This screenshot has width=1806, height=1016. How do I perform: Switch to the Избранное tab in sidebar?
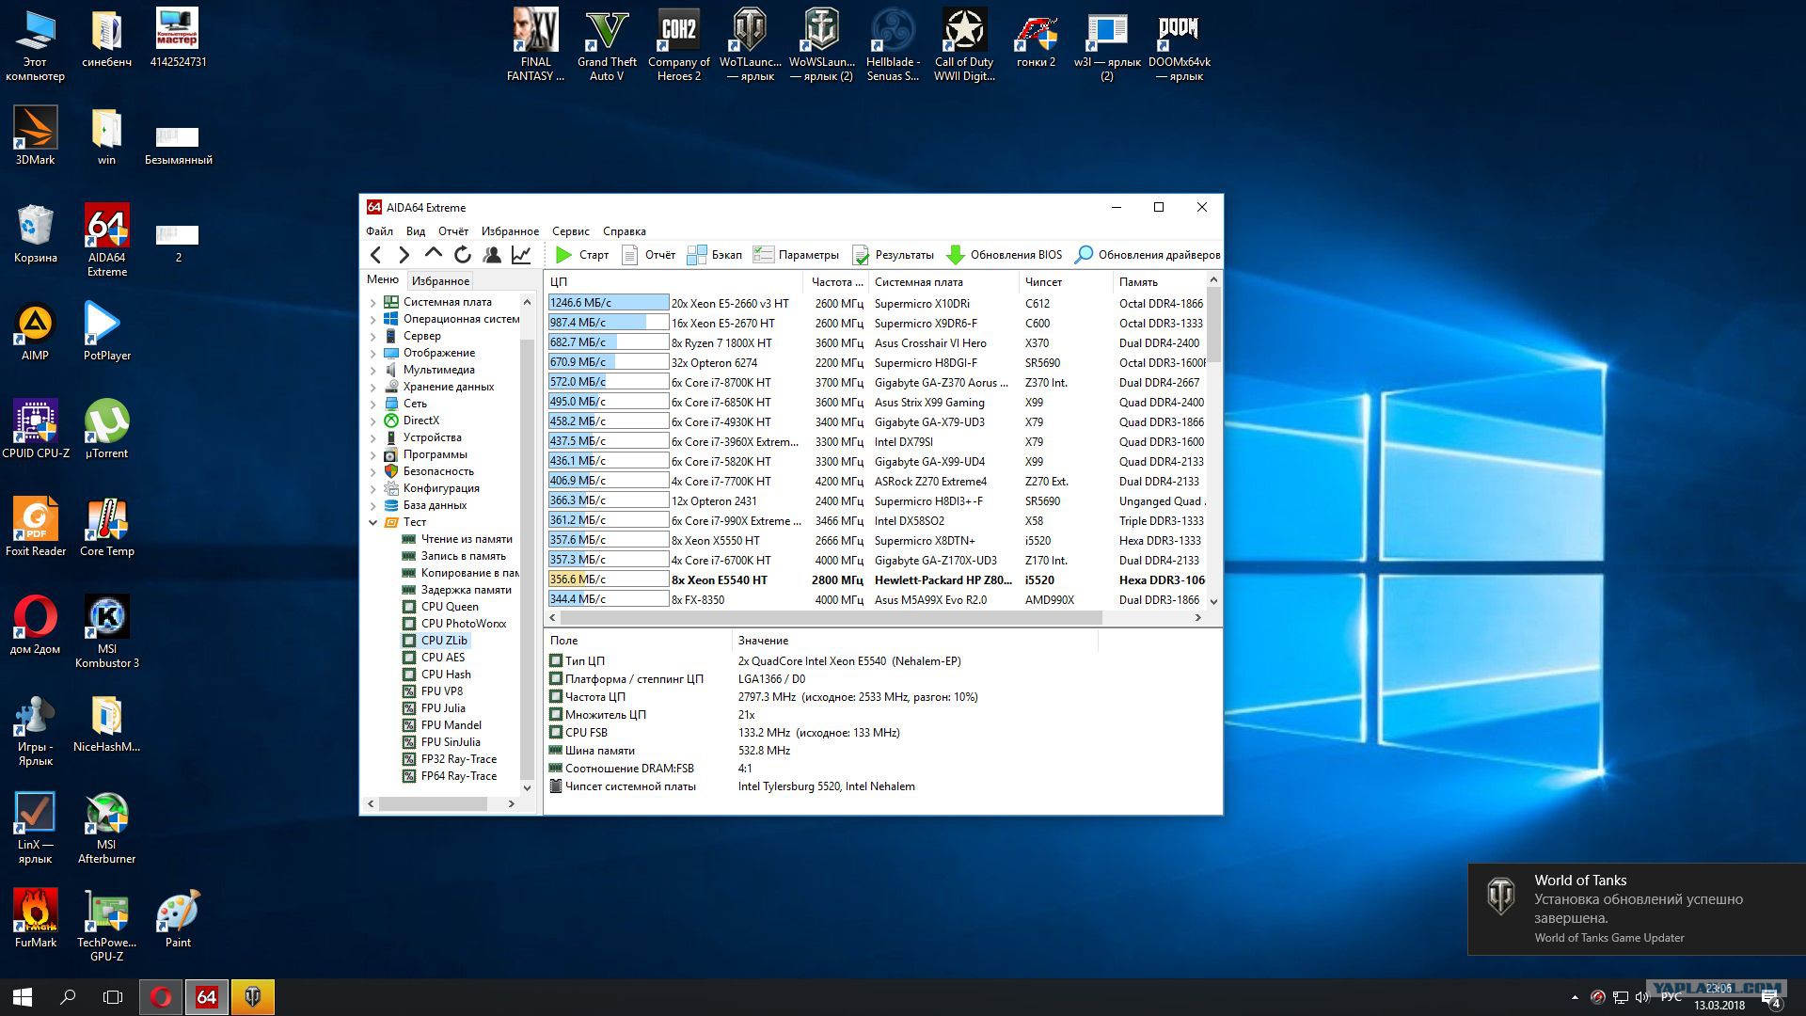[440, 280]
